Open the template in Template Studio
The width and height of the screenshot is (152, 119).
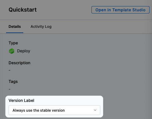[120, 10]
